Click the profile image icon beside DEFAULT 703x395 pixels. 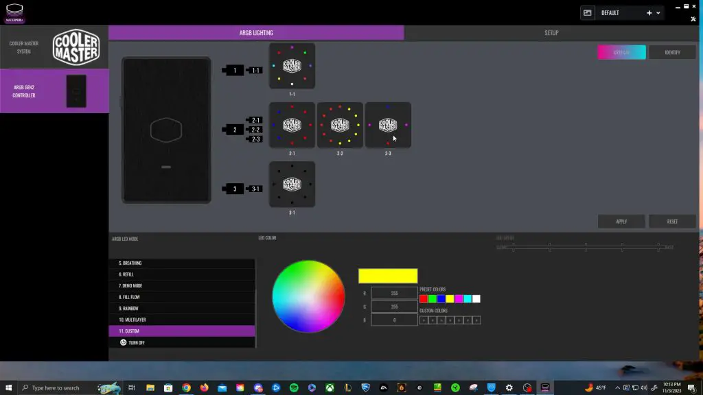588,12
